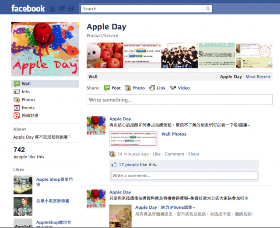The image size is (280, 228).
Task: Open Apple Day: 魅力iPhone話筒 link
Action: pos(165,207)
